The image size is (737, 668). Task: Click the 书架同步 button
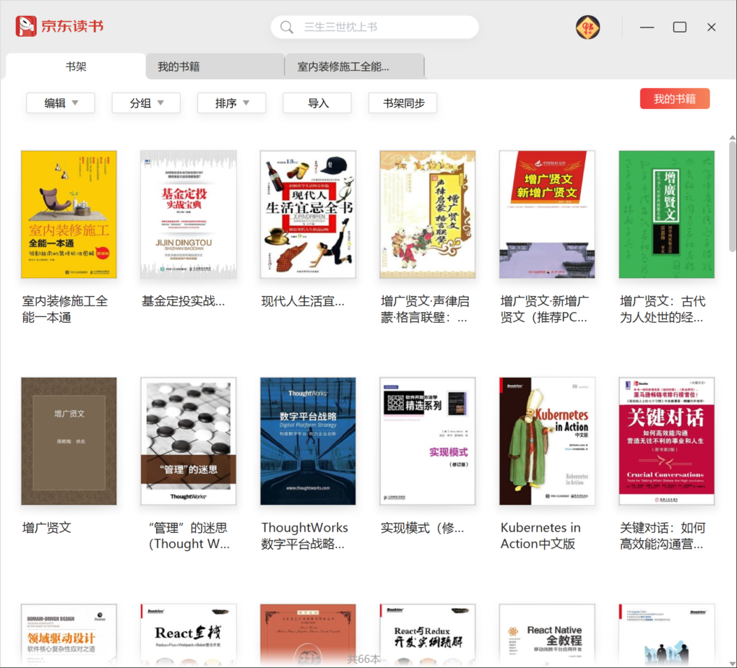pos(402,103)
